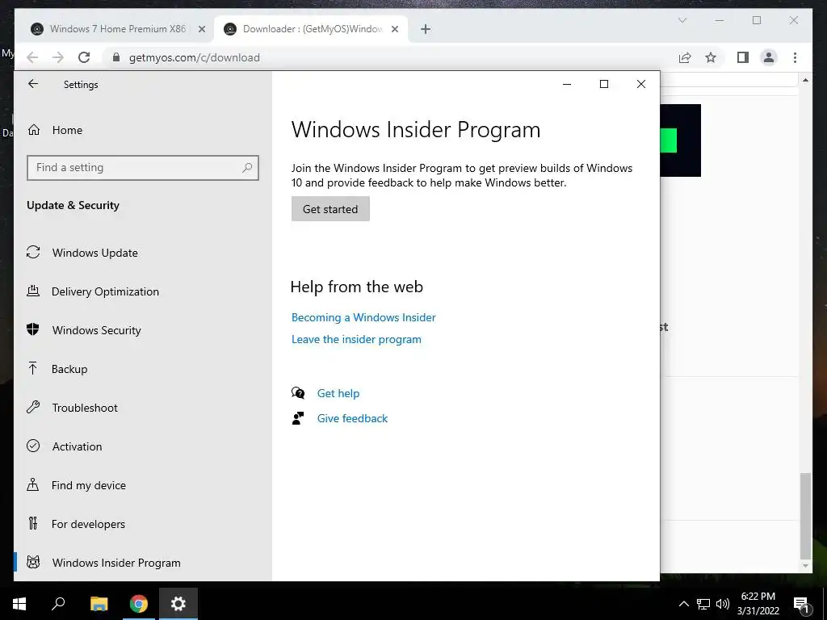Bookmark this page with star icon
Viewport: 827px width, 620px height.
pos(711,57)
